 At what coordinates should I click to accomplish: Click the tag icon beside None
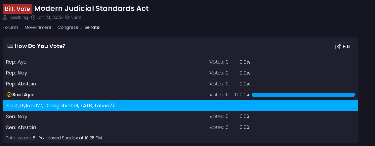point(67,17)
